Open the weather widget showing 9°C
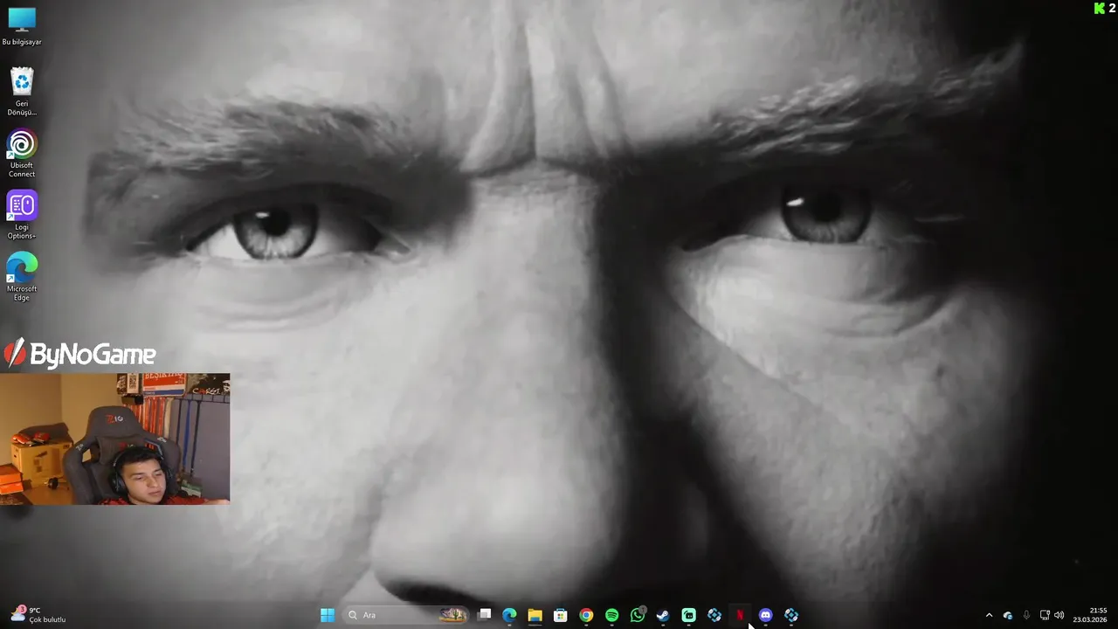Viewport: 1118px width, 629px height. [x=38, y=615]
